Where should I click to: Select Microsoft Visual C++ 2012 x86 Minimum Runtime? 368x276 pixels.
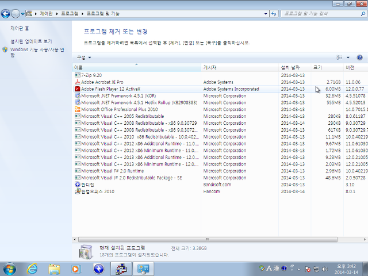click(220, 150)
